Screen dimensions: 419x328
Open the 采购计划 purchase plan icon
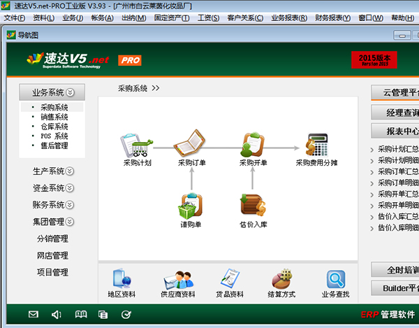137,147
